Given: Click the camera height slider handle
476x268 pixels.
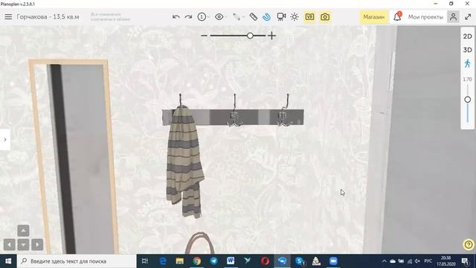Looking at the screenshot, I should pyautogui.click(x=468, y=99).
